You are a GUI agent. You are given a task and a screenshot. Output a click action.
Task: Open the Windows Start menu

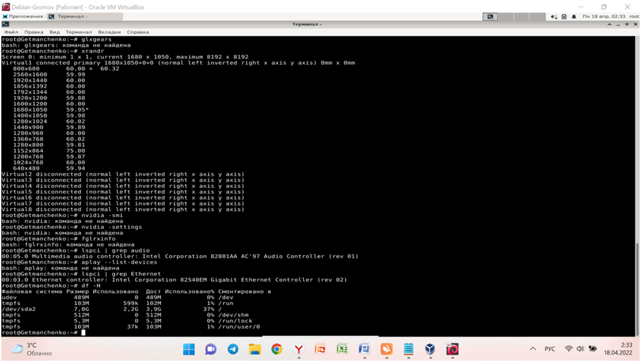click(189, 349)
